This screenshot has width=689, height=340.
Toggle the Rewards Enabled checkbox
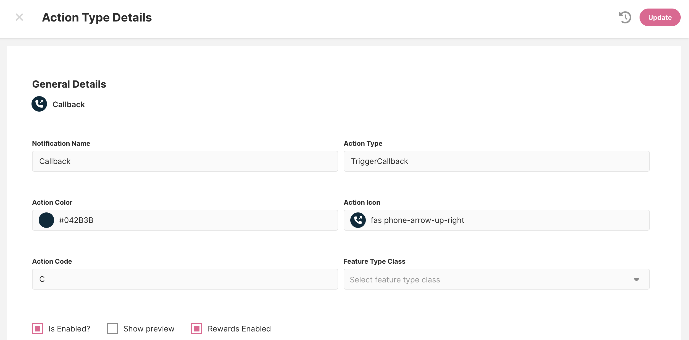coord(197,329)
